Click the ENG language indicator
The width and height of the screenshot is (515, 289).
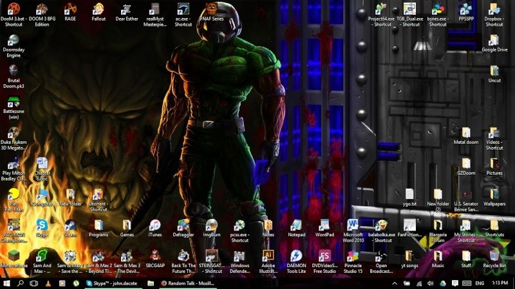pyautogui.click(x=480, y=283)
